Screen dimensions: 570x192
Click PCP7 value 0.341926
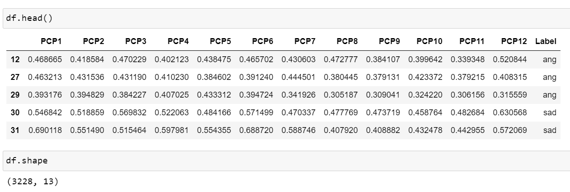[298, 95]
